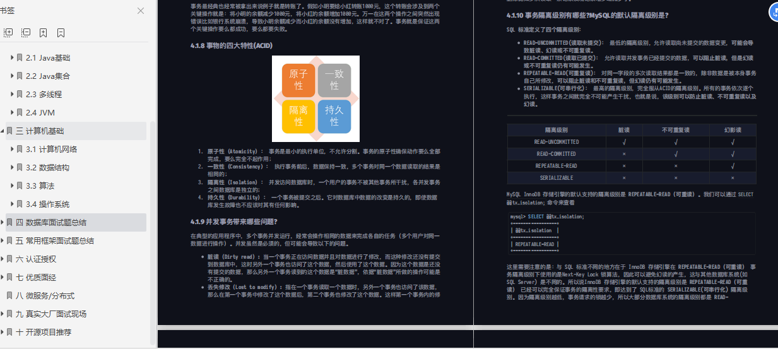The image size is (778, 349).
Task: Click the bookmark icon beside 八 微服务/分布式
Action: tap(9, 295)
